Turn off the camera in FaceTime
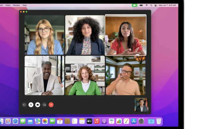Screen dimensions: 219x129 [x=37, y=105]
